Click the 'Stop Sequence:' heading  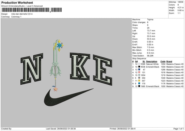click(139, 58)
